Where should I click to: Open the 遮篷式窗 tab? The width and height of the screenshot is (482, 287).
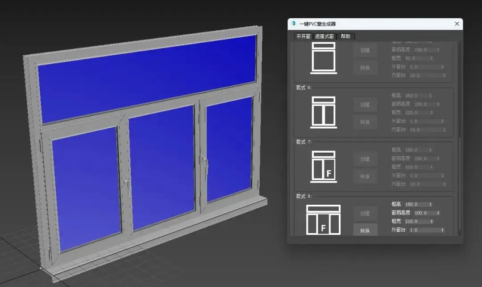pyautogui.click(x=324, y=36)
